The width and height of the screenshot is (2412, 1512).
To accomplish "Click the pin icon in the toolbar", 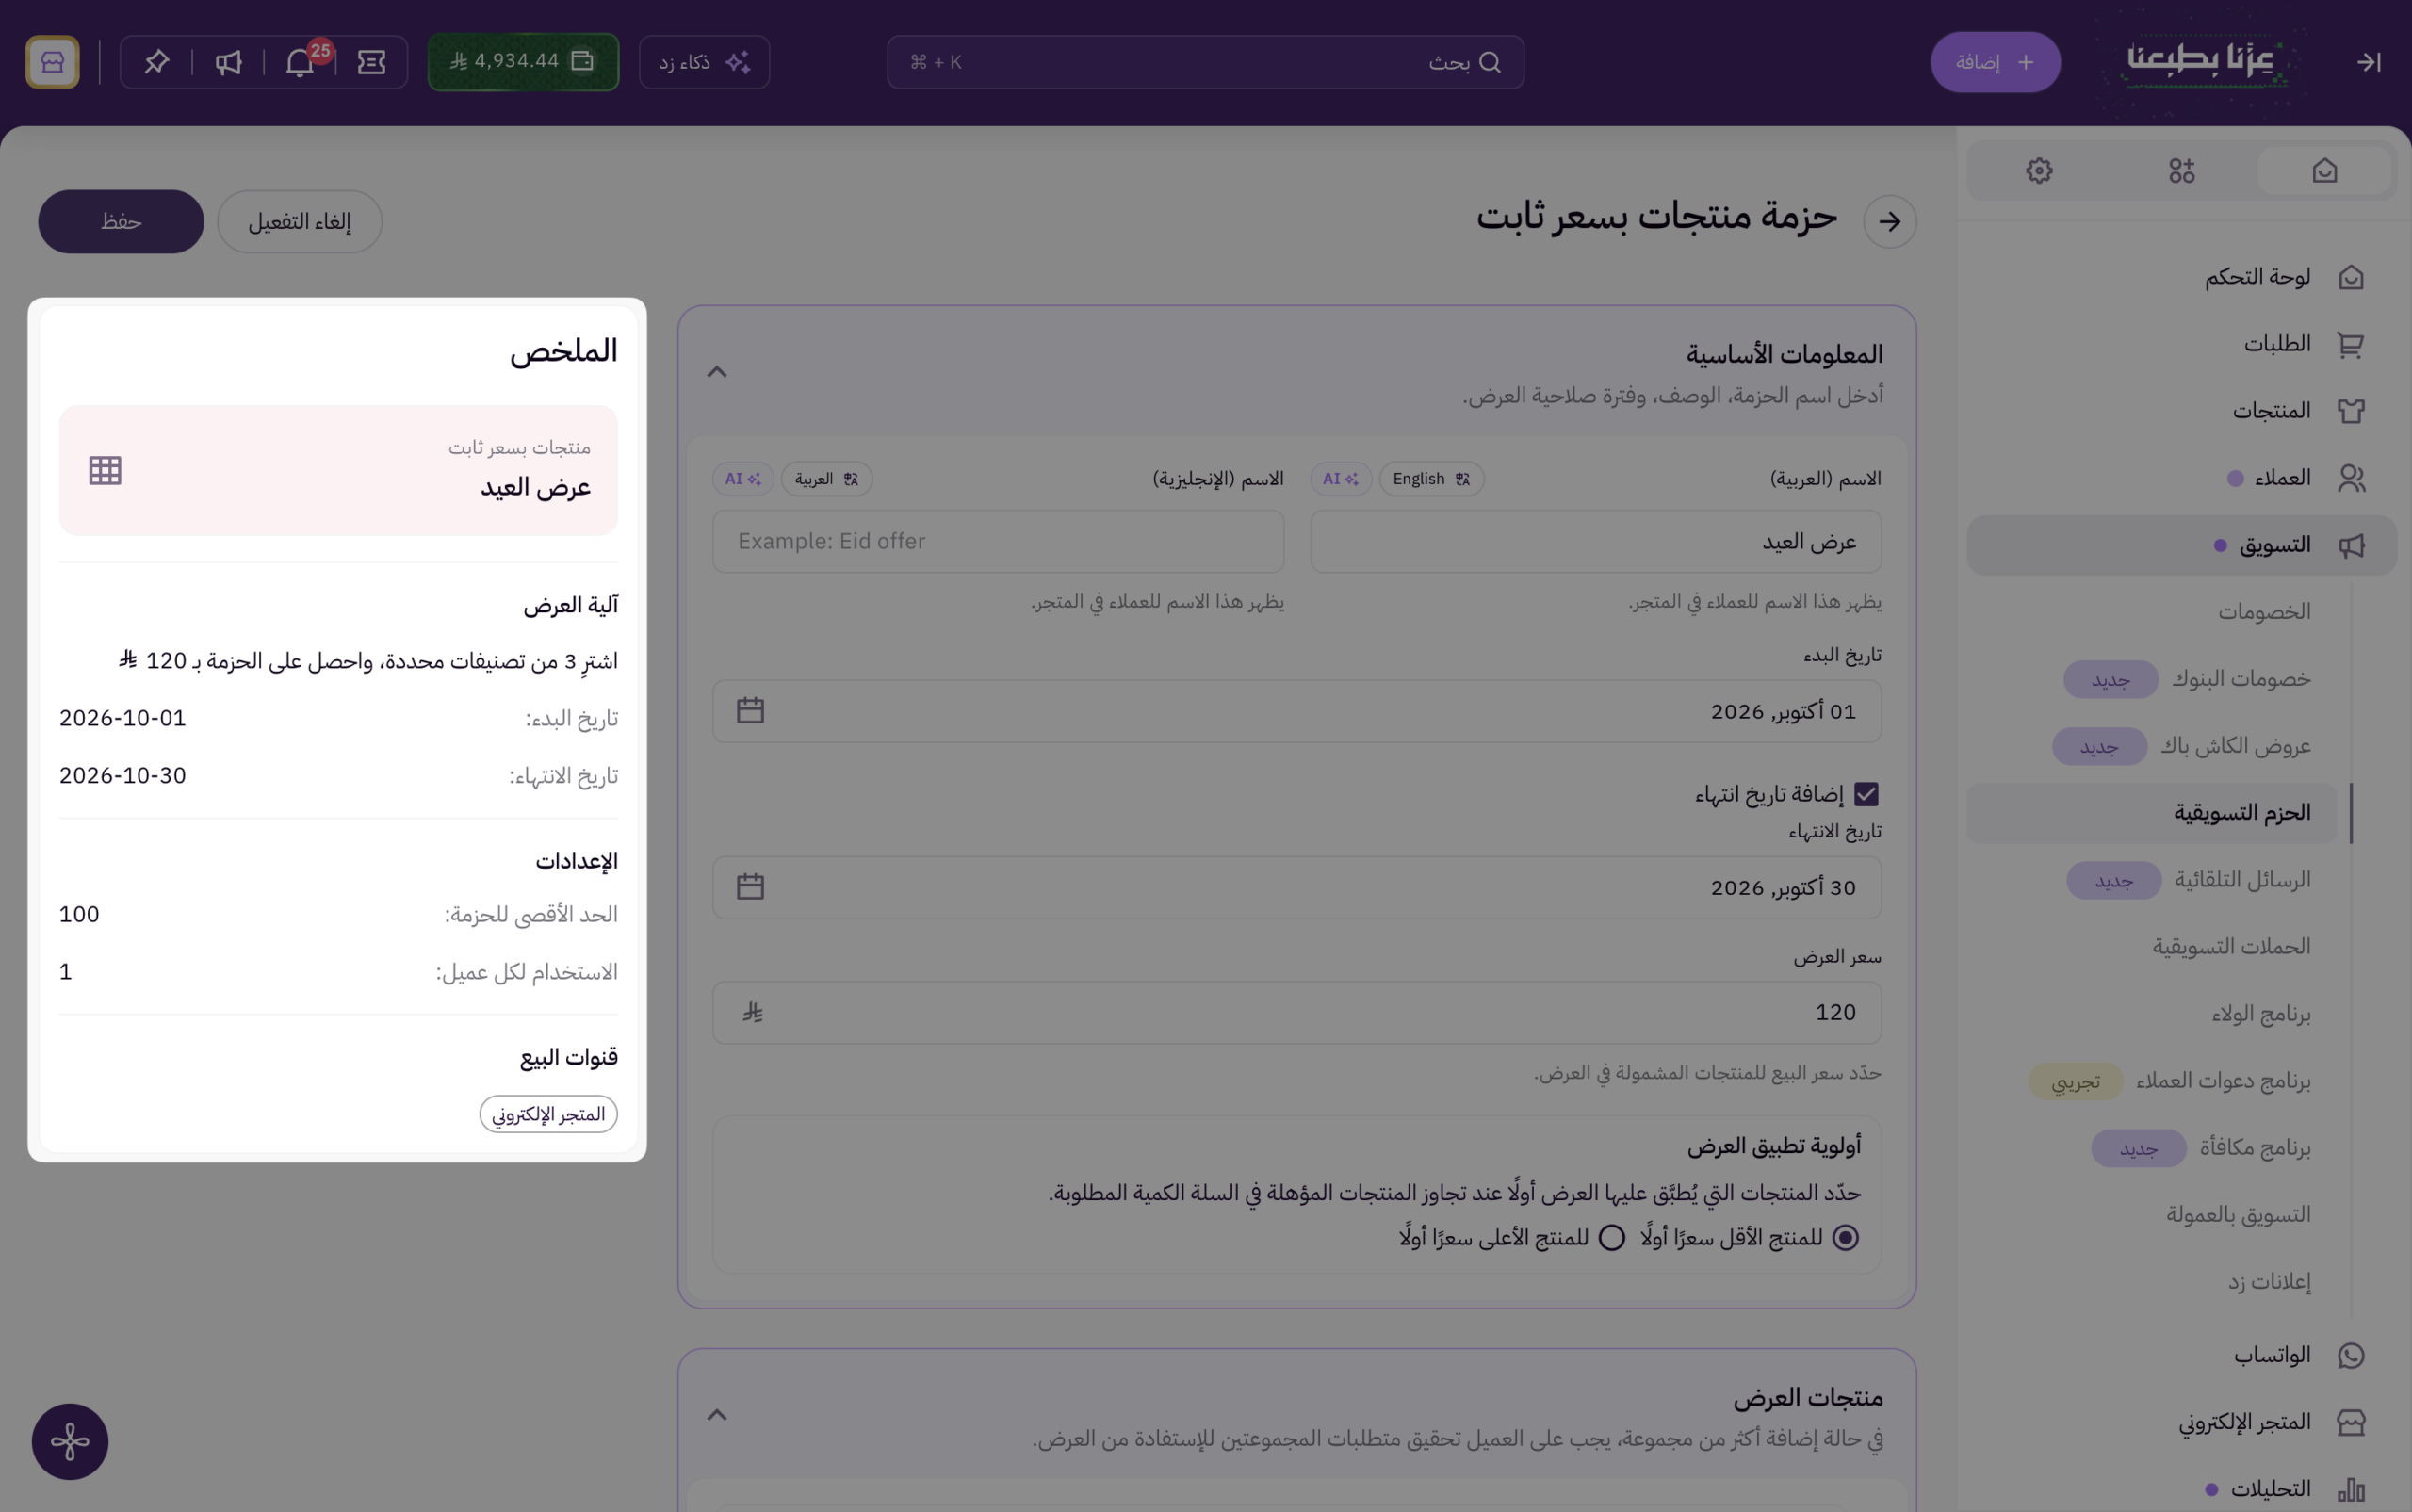I will [x=156, y=62].
